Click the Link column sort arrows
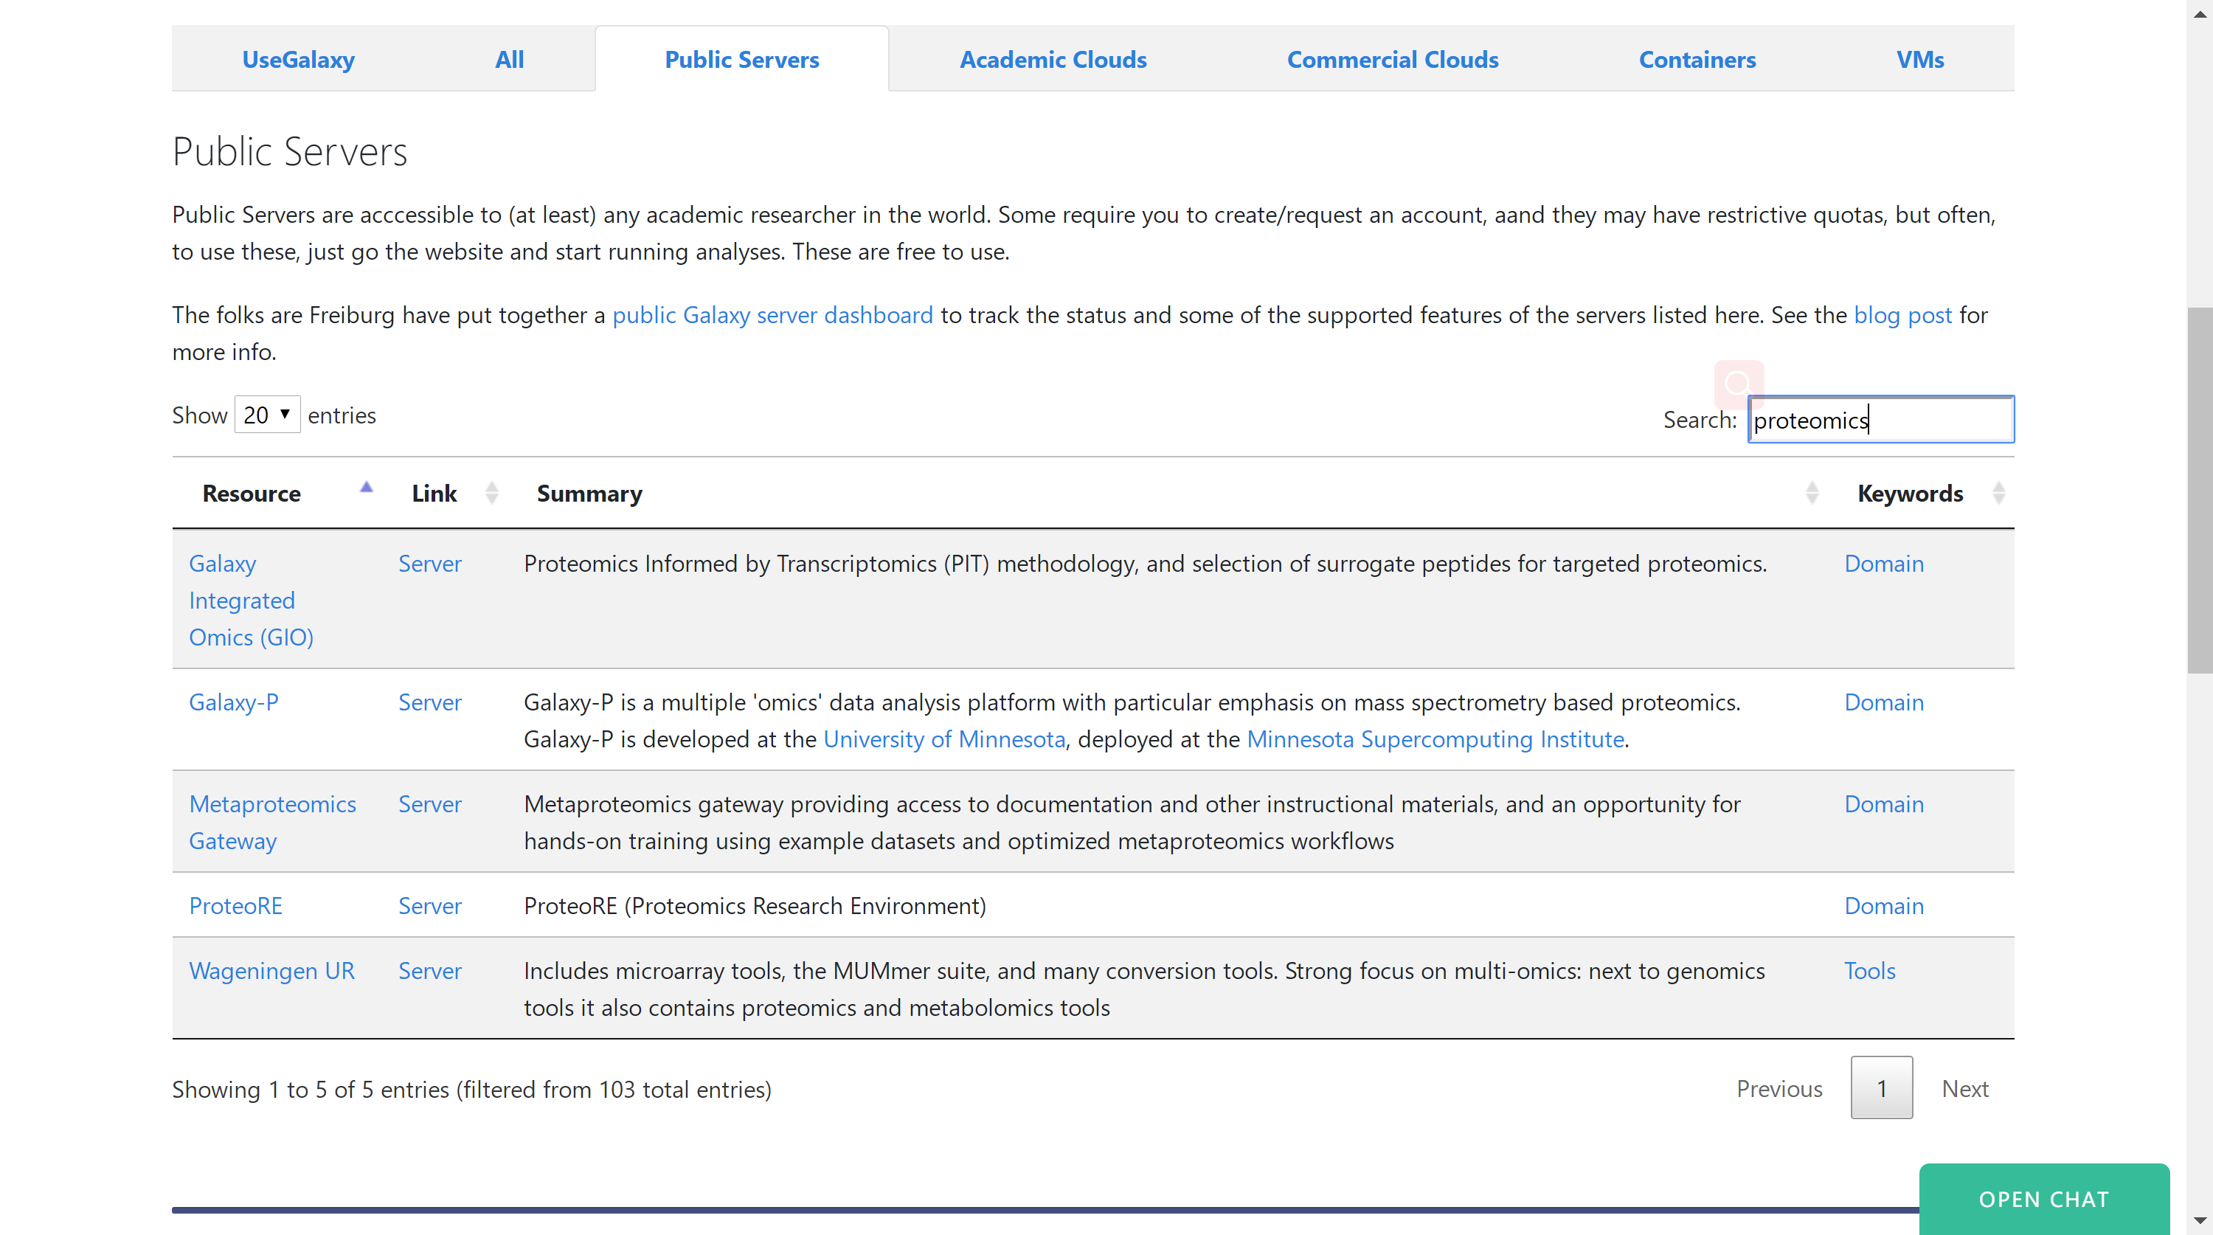Viewport: 2213px width, 1235px height. [491, 494]
